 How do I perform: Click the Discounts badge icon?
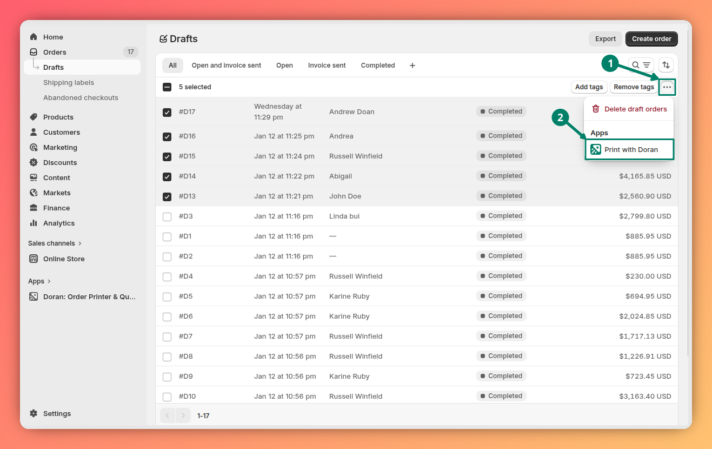[x=34, y=162]
